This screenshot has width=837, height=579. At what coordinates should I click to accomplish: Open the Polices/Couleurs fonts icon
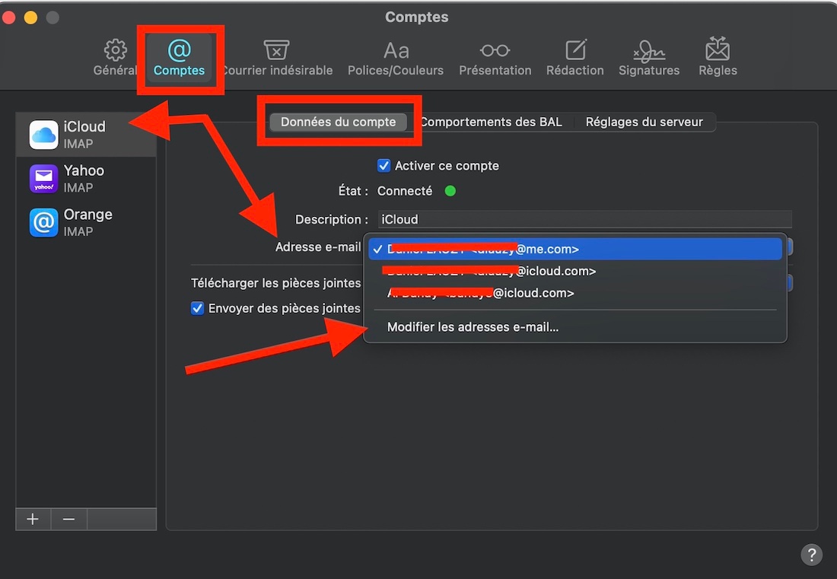point(396,51)
